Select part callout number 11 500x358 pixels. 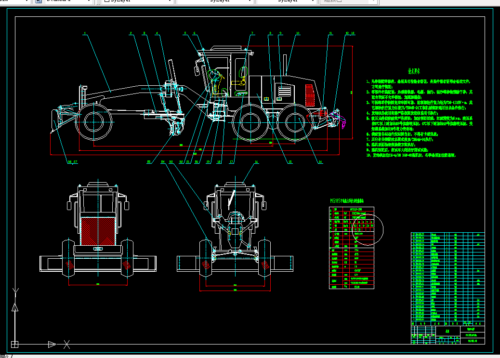[330, 33]
